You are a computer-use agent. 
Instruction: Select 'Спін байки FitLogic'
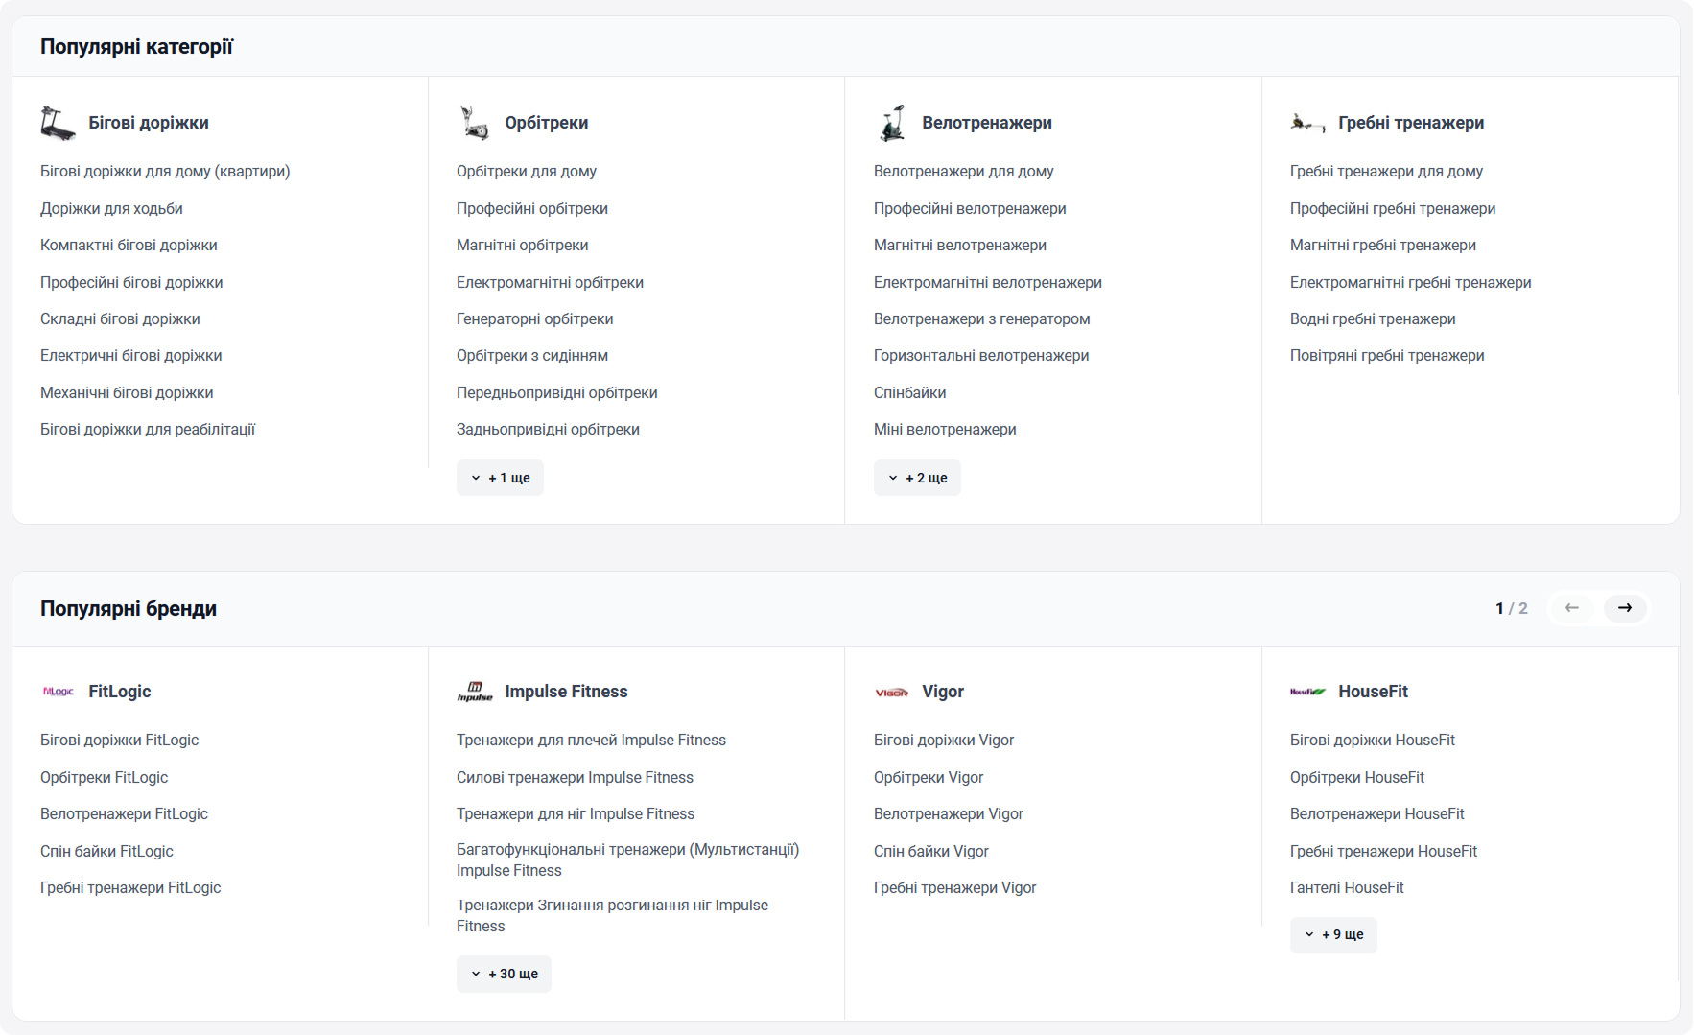point(107,852)
